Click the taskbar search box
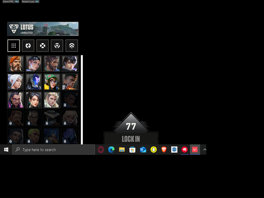Screen dimensions: 264x198 54,149
